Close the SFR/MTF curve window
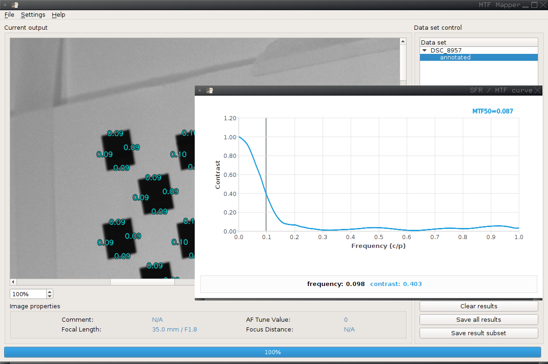This screenshot has height=364, width=548. coord(538,90)
